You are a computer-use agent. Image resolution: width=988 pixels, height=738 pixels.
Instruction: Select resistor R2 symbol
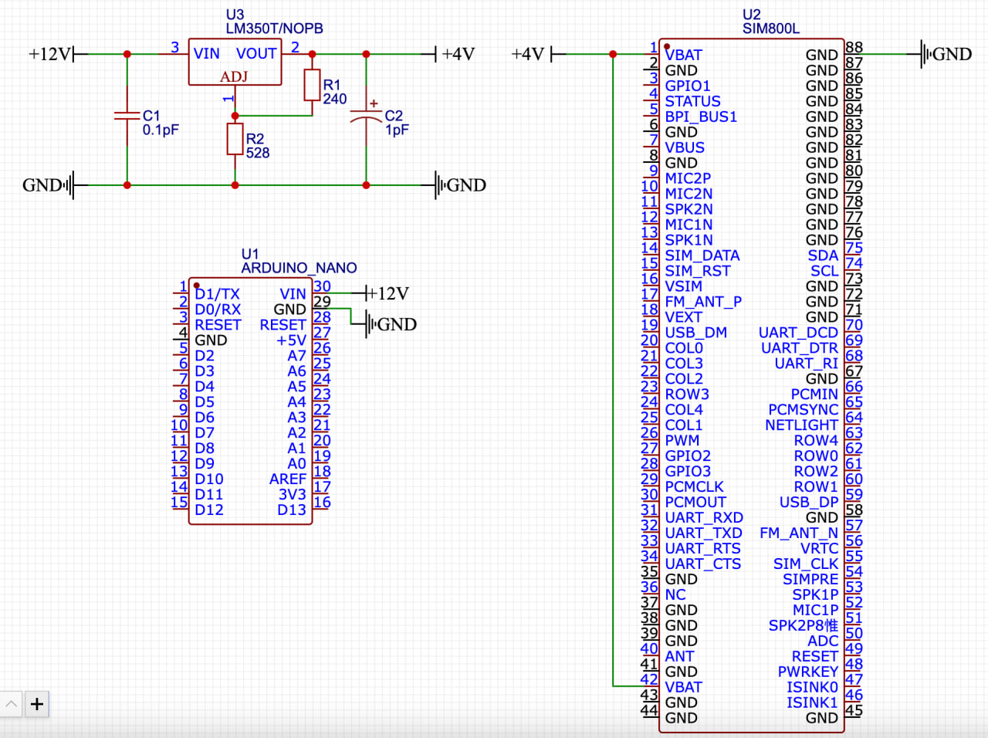point(235,139)
